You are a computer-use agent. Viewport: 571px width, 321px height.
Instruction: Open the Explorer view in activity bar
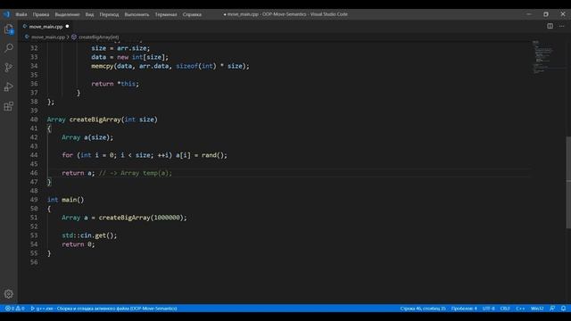(x=9, y=29)
